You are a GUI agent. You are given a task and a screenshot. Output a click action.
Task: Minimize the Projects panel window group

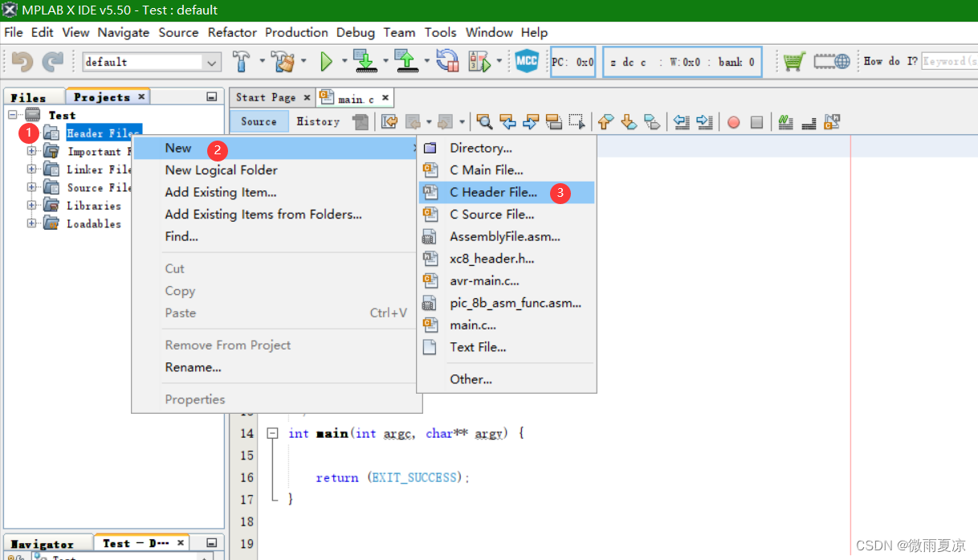tap(211, 96)
